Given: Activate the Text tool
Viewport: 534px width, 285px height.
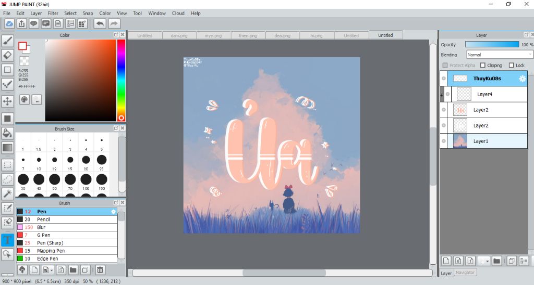Looking at the screenshot, I should (7, 240).
